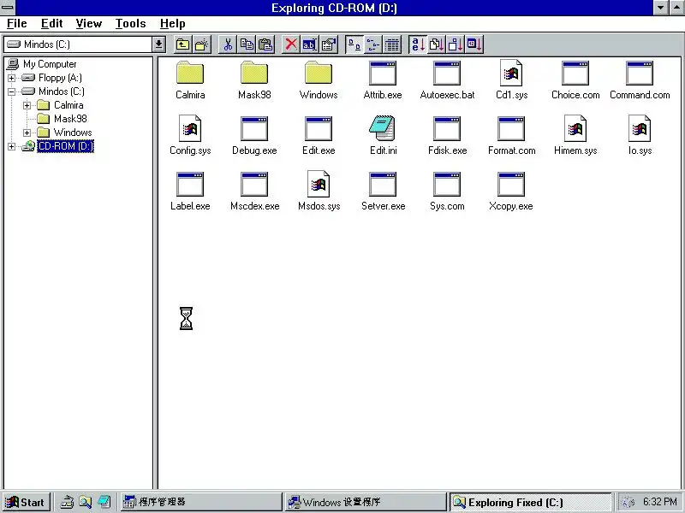Select Io.sys file icon

(x=640, y=136)
